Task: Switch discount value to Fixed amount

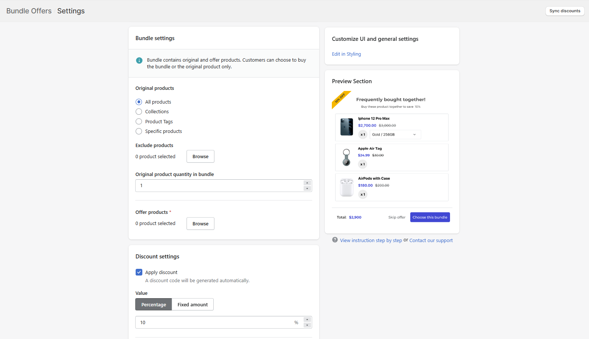Action: pos(192,304)
